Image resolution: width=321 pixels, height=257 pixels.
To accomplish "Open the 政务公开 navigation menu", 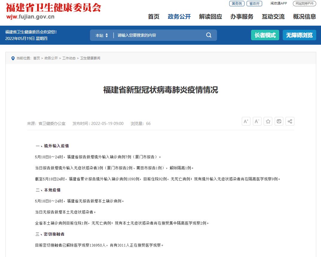I will click(179, 17).
